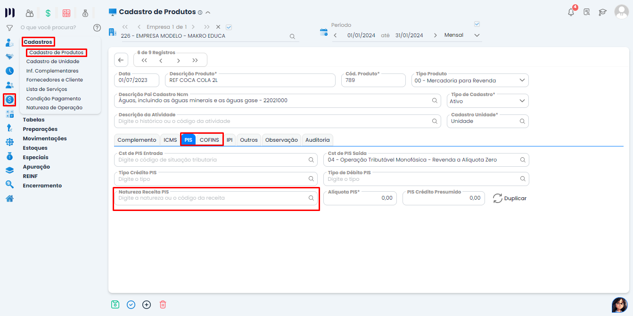Switch to the ICMS tab
633x316 pixels.
(170, 140)
